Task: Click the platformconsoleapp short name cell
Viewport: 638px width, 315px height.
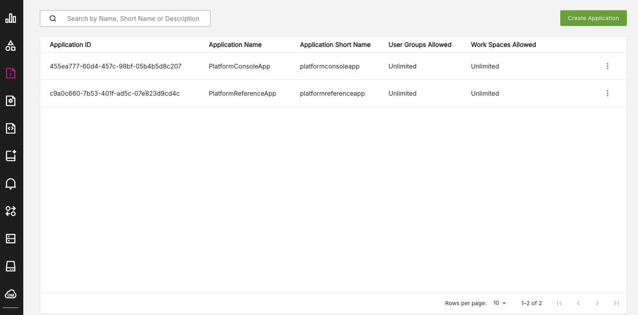Action: pyautogui.click(x=330, y=66)
